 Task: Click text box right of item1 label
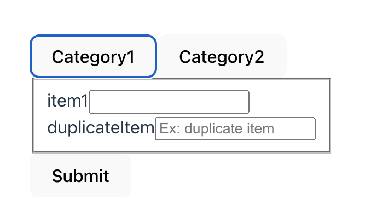pos(169,102)
